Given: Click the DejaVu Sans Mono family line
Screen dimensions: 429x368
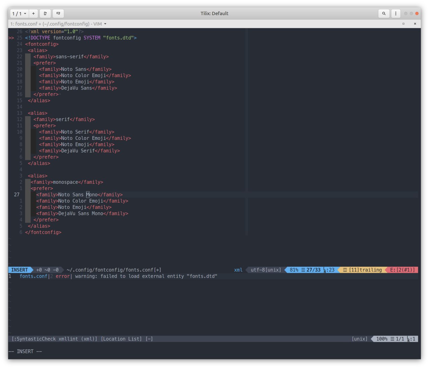Looking at the screenshot, I should click(82, 213).
